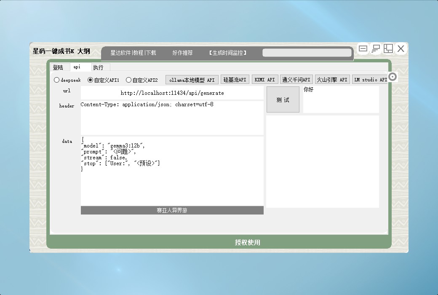Click the maximize layout icon
The width and height of the screenshot is (438, 295).
(x=388, y=49)
